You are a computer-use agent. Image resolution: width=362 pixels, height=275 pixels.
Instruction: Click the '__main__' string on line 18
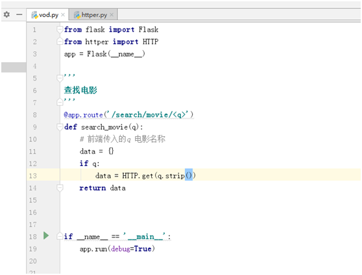point(145,237)
